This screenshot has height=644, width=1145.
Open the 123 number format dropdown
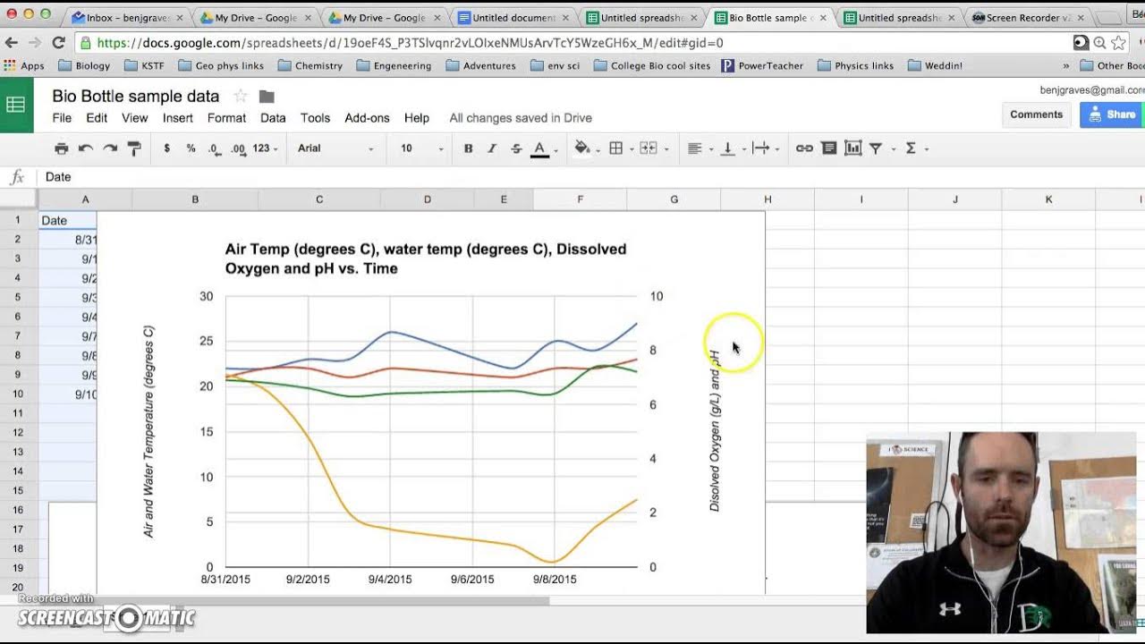coord(265,148)
